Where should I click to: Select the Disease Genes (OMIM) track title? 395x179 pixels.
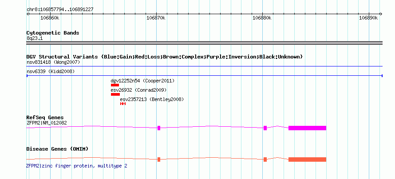(57, 149)
